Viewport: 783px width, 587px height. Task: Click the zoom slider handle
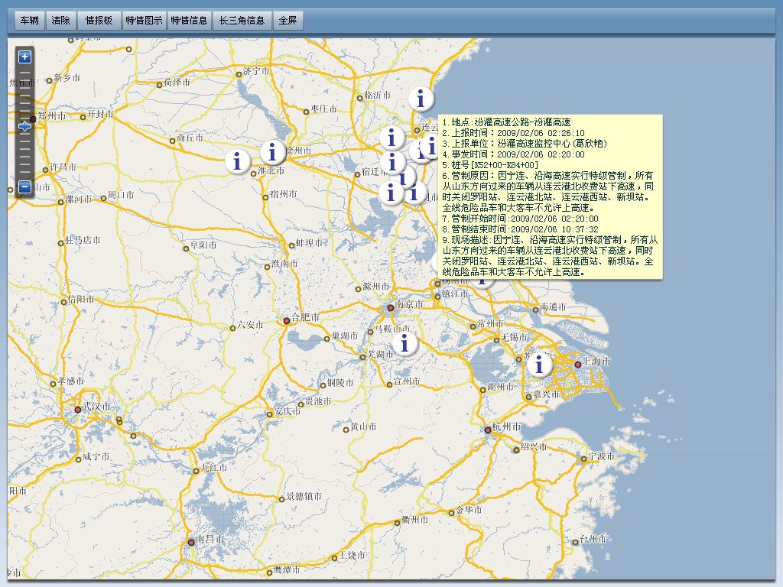[24, 126]
